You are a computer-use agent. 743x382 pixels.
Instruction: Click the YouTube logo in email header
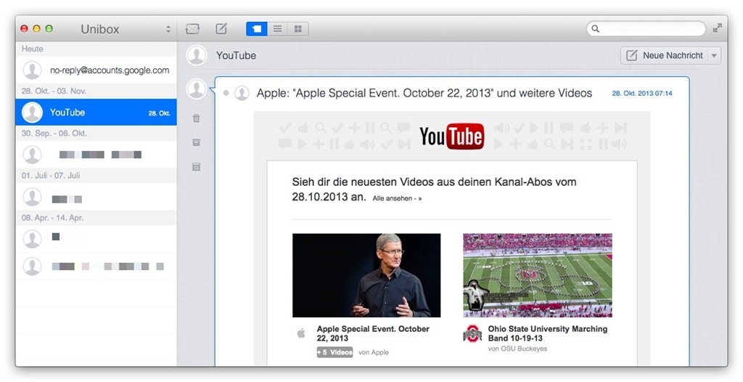451,136
